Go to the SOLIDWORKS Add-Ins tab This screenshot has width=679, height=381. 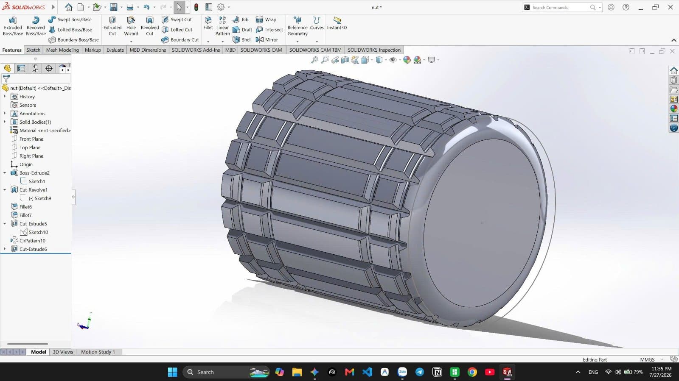point(196,50)
